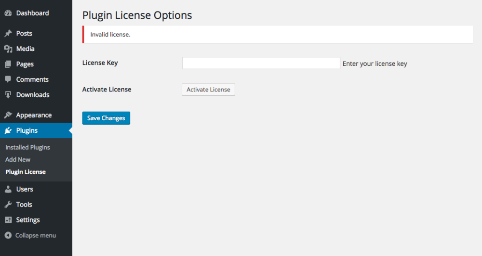Click the Media library icon
Image resolution: width=482 pixels, height=256 pixels.
8,49
